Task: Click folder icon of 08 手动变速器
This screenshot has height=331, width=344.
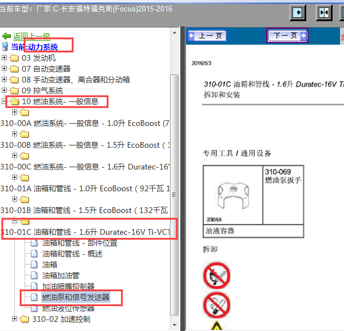Action: pos(14,80)
